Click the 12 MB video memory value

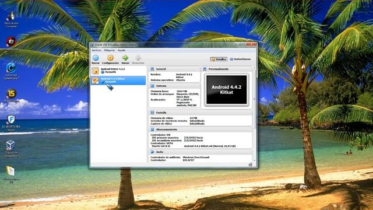click(x=193, y=118)
